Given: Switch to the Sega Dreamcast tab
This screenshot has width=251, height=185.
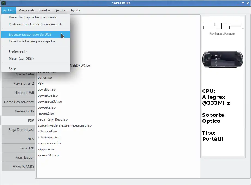Looking at the screenshot, I should [19, 130].
